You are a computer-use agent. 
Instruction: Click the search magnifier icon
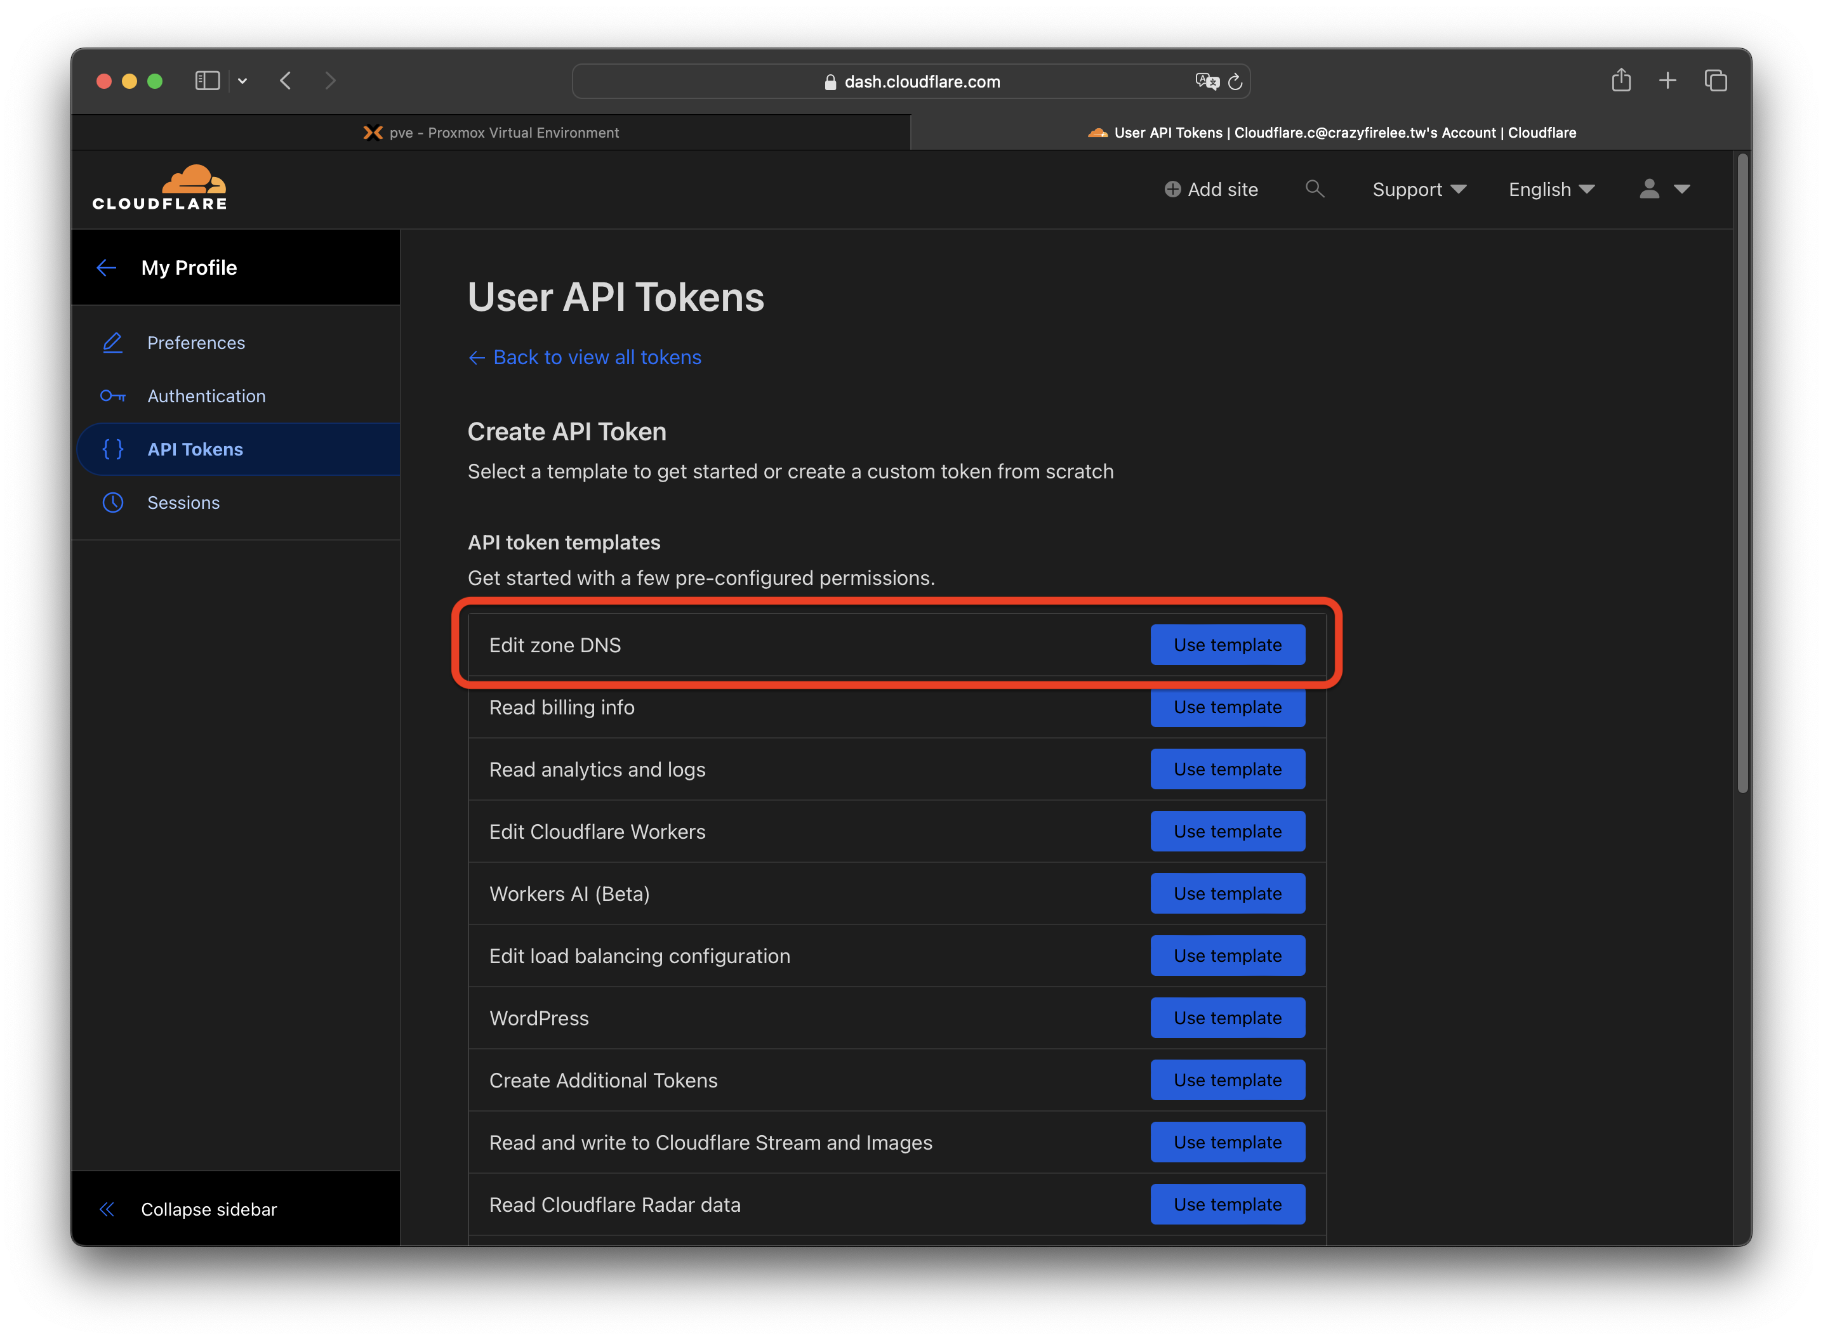pos(1315,189)
